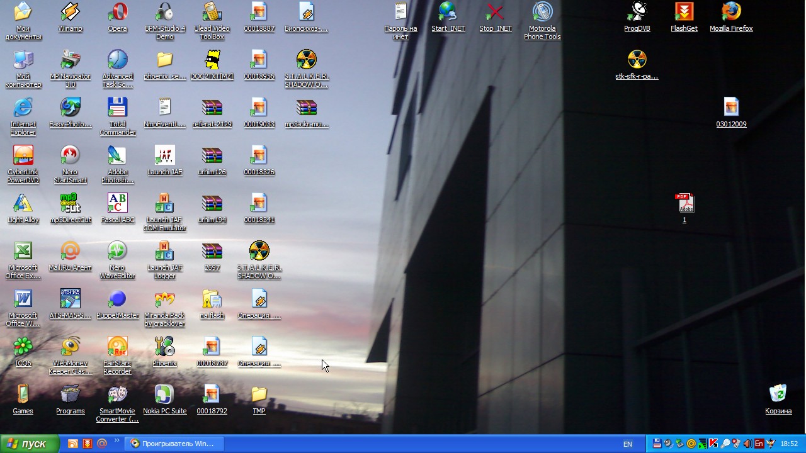Open the Microsoft Office Word shortcut
The image size is (806, 453).
pyautogui.click(x=23, y=307)
